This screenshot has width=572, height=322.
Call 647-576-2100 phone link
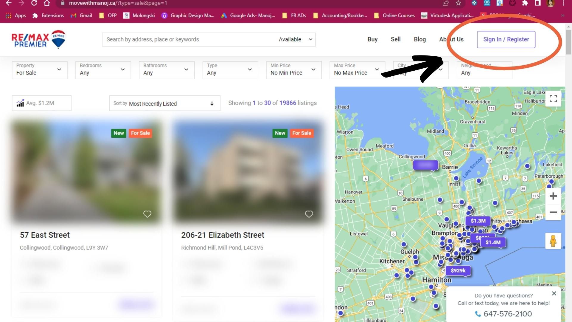[x=507, y=314]
